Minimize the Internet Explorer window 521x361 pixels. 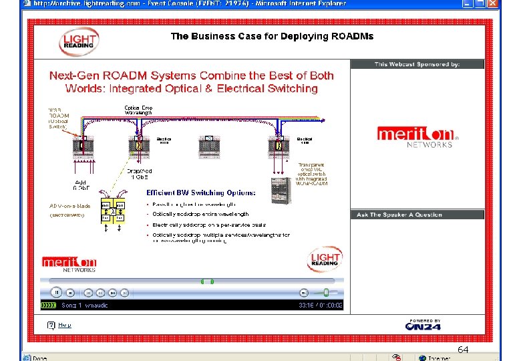coord(468,3)
